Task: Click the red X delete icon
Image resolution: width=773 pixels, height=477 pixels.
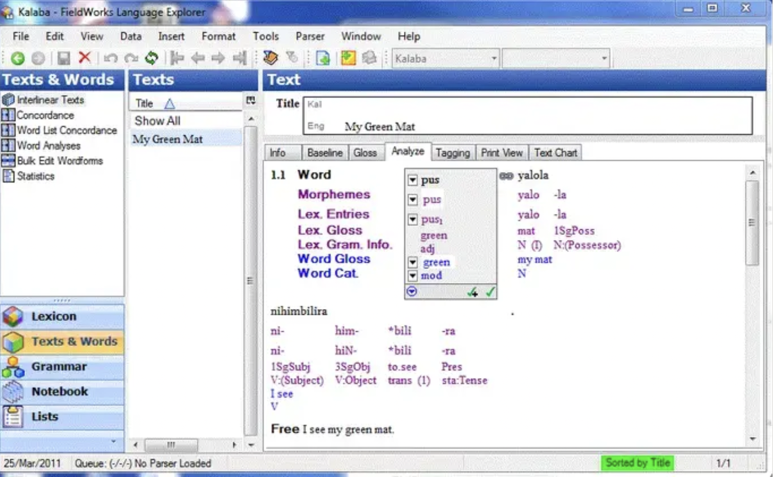Action: [x=85, y=58]
